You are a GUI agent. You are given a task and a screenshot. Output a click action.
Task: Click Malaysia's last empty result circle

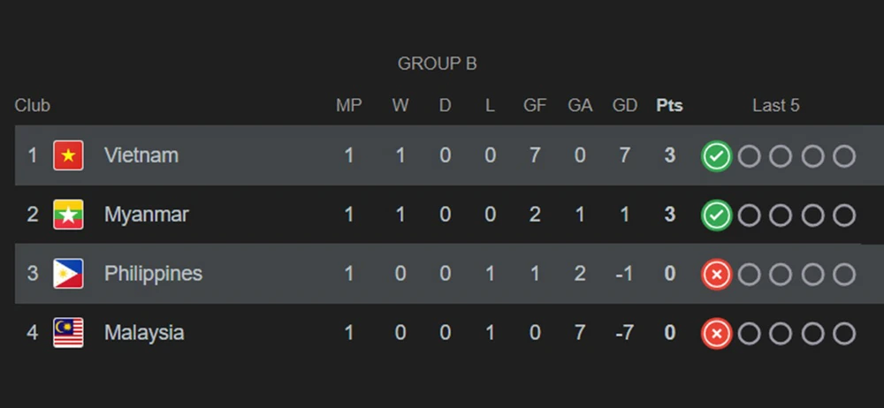(844, 334)
